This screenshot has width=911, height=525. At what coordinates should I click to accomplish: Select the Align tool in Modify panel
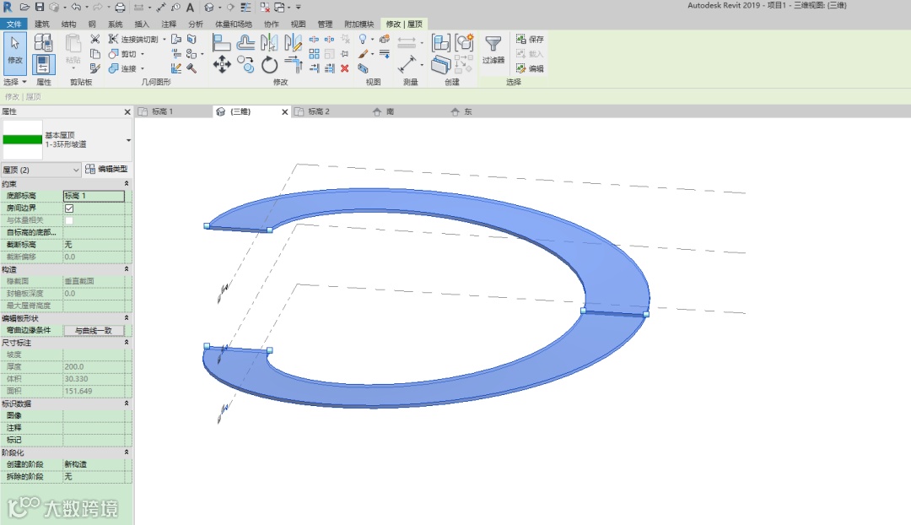tap(221, 42)
